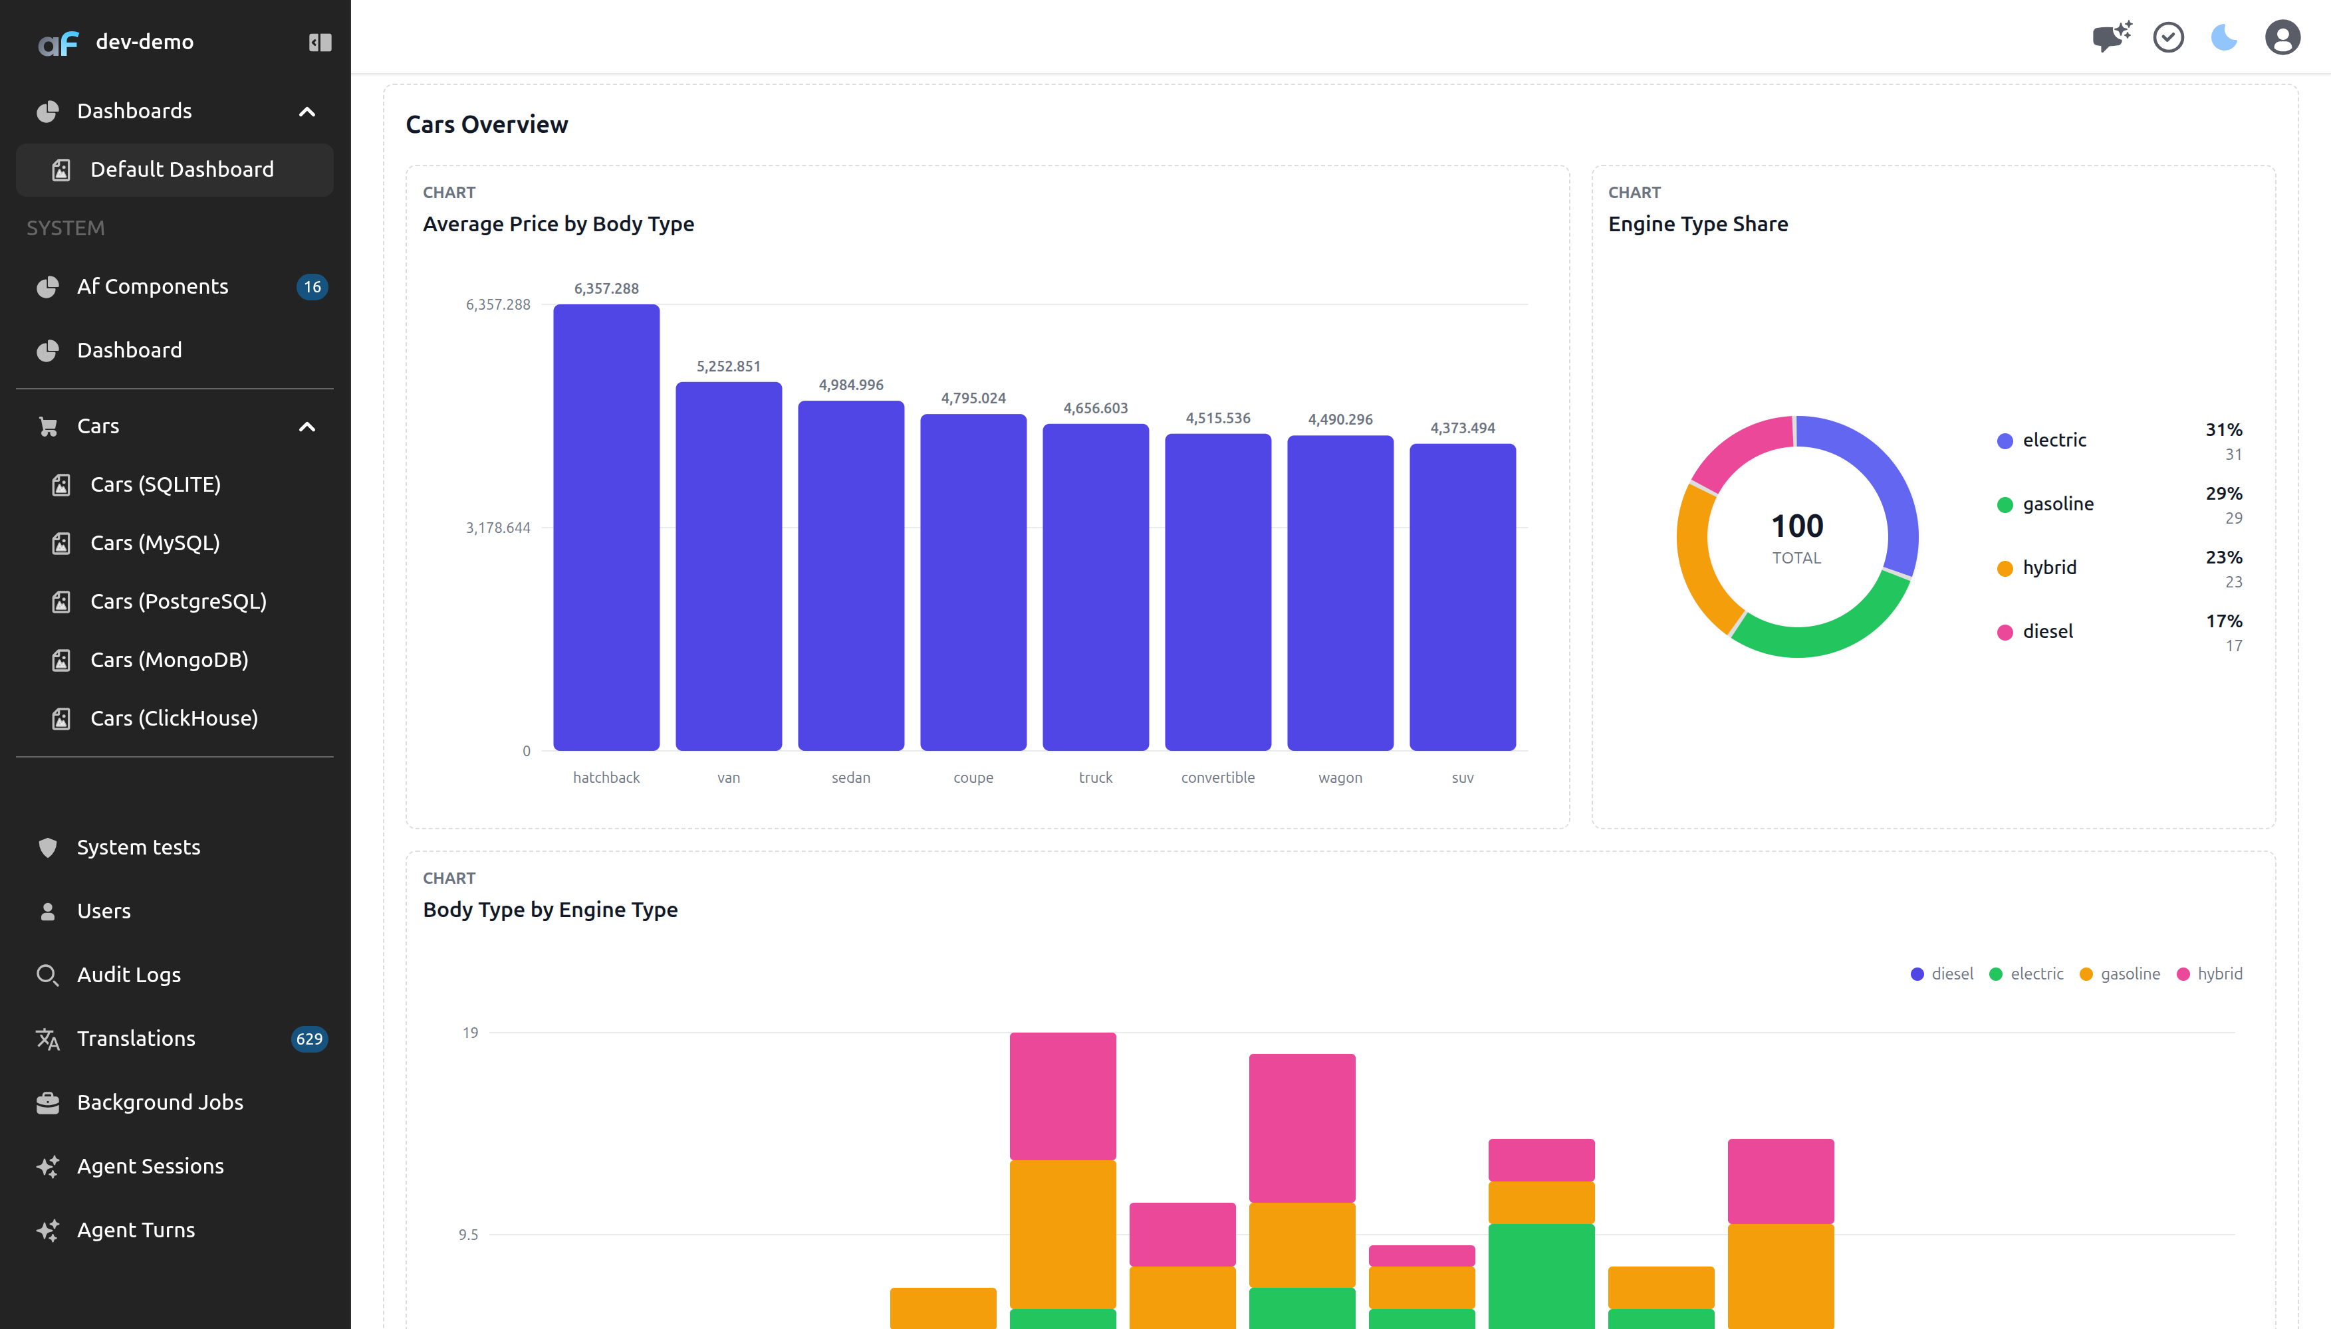Screen dimensions: 2331x1329
Task: Toggle diesel series in stacked chart legend
Action: point(1942,974)
